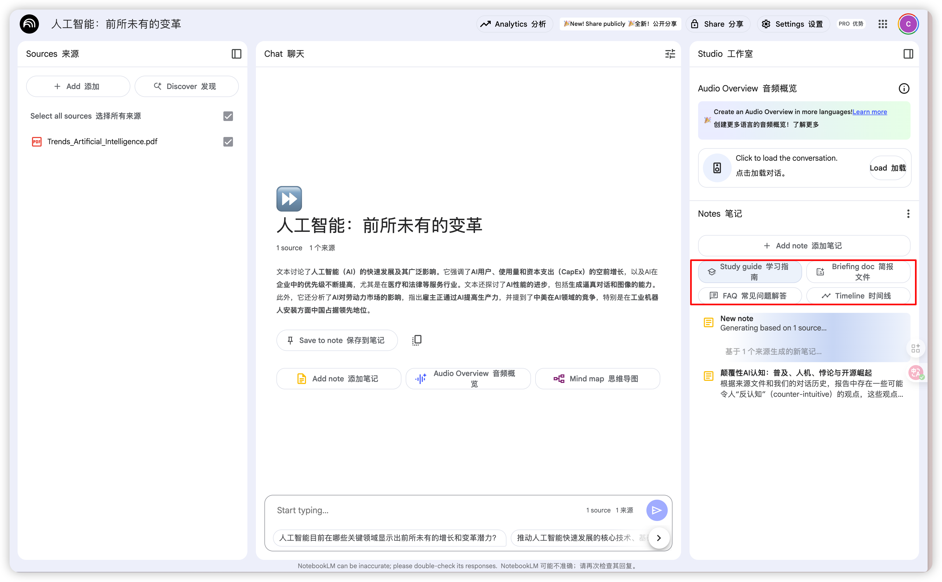Click the PDF file icon

(37, 142)
